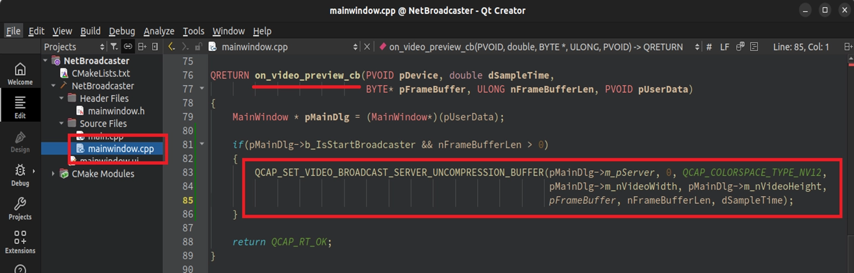Click Line: 85, Col: 1 indicator
The height and width of the screenshot is (273, 854).
pos(801,47)
